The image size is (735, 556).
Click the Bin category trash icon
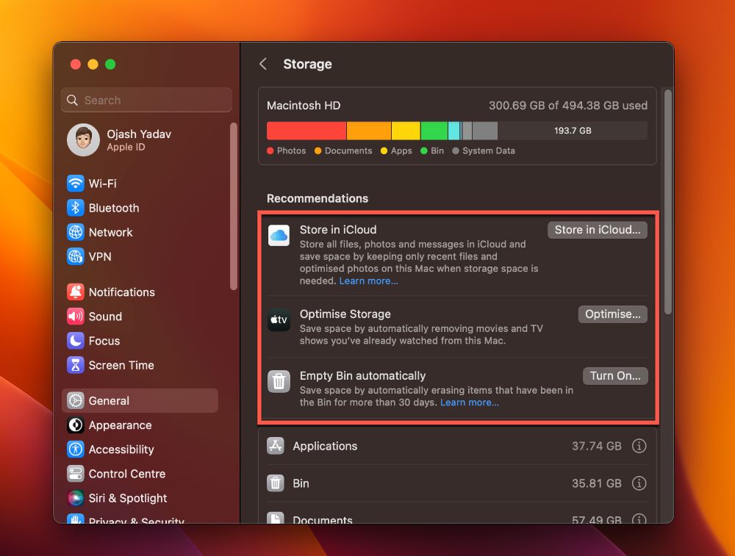coord(275,483)
